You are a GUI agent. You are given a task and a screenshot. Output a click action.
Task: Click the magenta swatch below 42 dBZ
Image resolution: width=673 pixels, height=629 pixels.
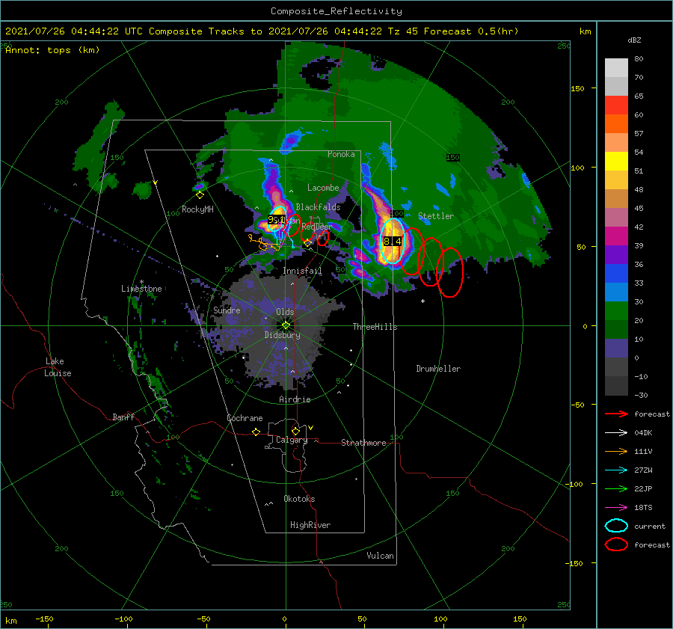[616, 236]
